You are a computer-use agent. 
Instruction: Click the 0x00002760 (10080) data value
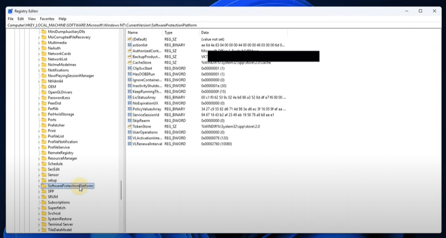pos(216,144)
